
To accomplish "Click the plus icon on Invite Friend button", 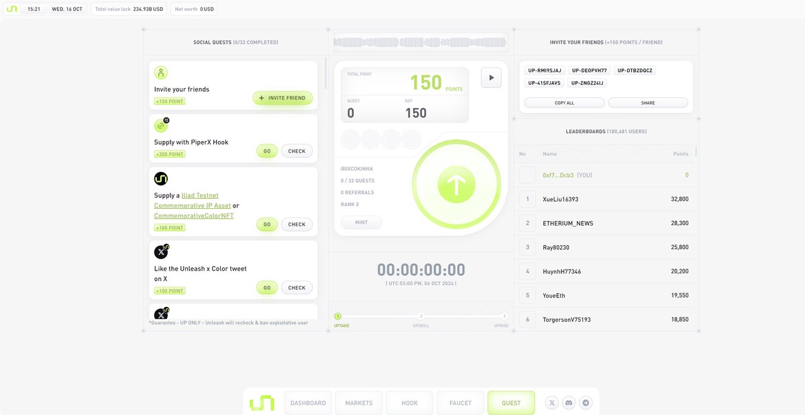I will point(262,98).
